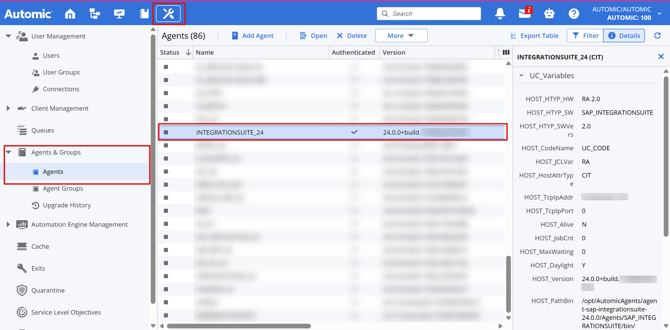Open the messages envelope icon
Image resolution: width=670 pixels, height=330 pixels.
(x=526, y=13)
